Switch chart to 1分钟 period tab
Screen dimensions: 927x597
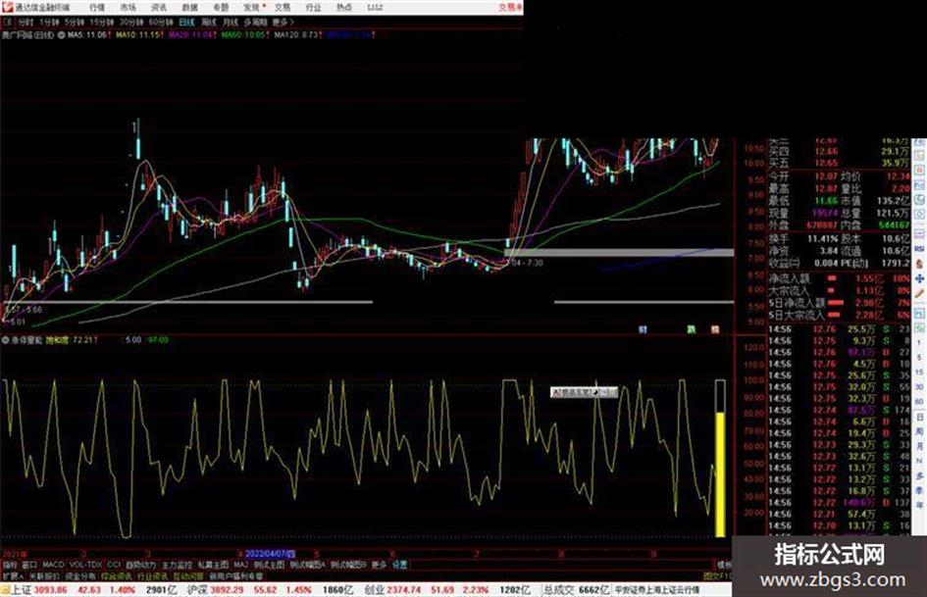(49, 22)
